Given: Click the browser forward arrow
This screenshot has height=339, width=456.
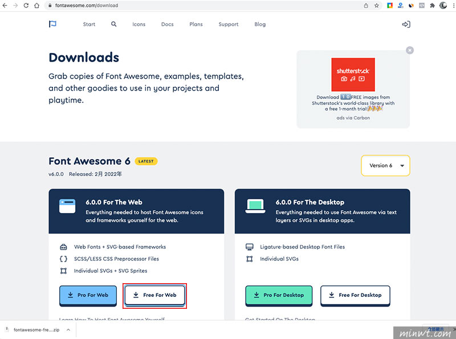Looking at the screenshot, I should [15, 6].
